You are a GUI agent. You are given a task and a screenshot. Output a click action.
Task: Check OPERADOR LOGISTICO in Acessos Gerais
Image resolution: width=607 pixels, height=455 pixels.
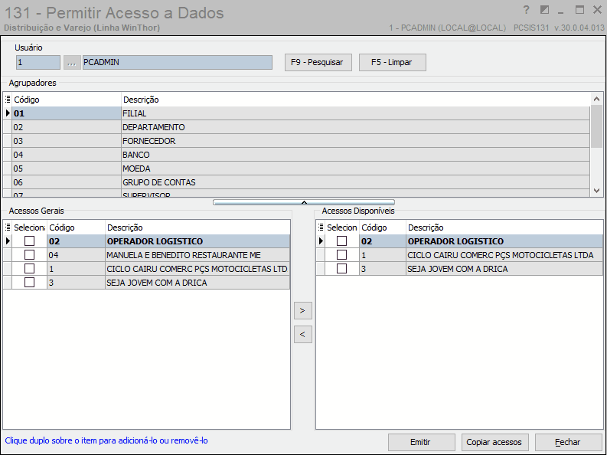click(29, 241)
